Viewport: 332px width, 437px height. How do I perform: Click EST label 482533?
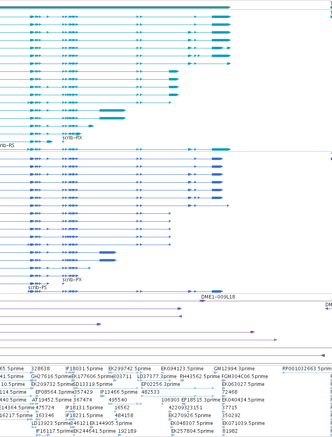pos(151,392)
